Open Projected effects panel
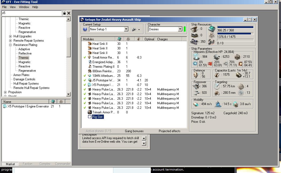 (x=170, y=131)
